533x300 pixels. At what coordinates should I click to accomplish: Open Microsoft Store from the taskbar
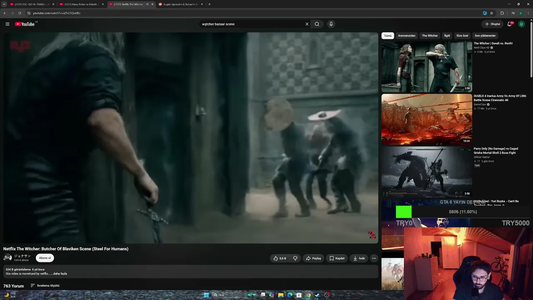pos(299,295)
